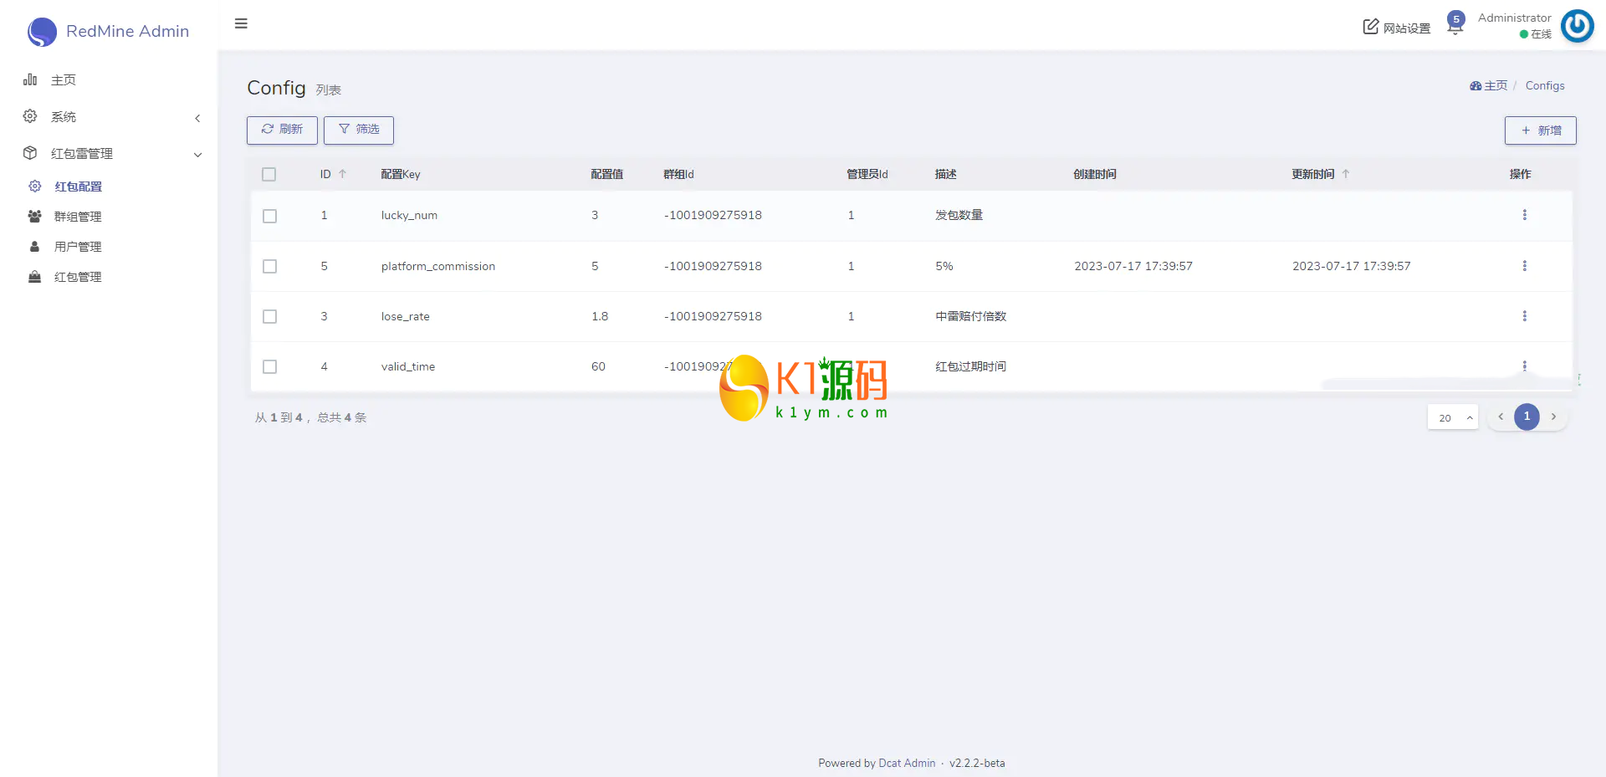The image size is (1606, 777).
Task: Open actions menu for lose_rate row
Action: coord(1525,316)
